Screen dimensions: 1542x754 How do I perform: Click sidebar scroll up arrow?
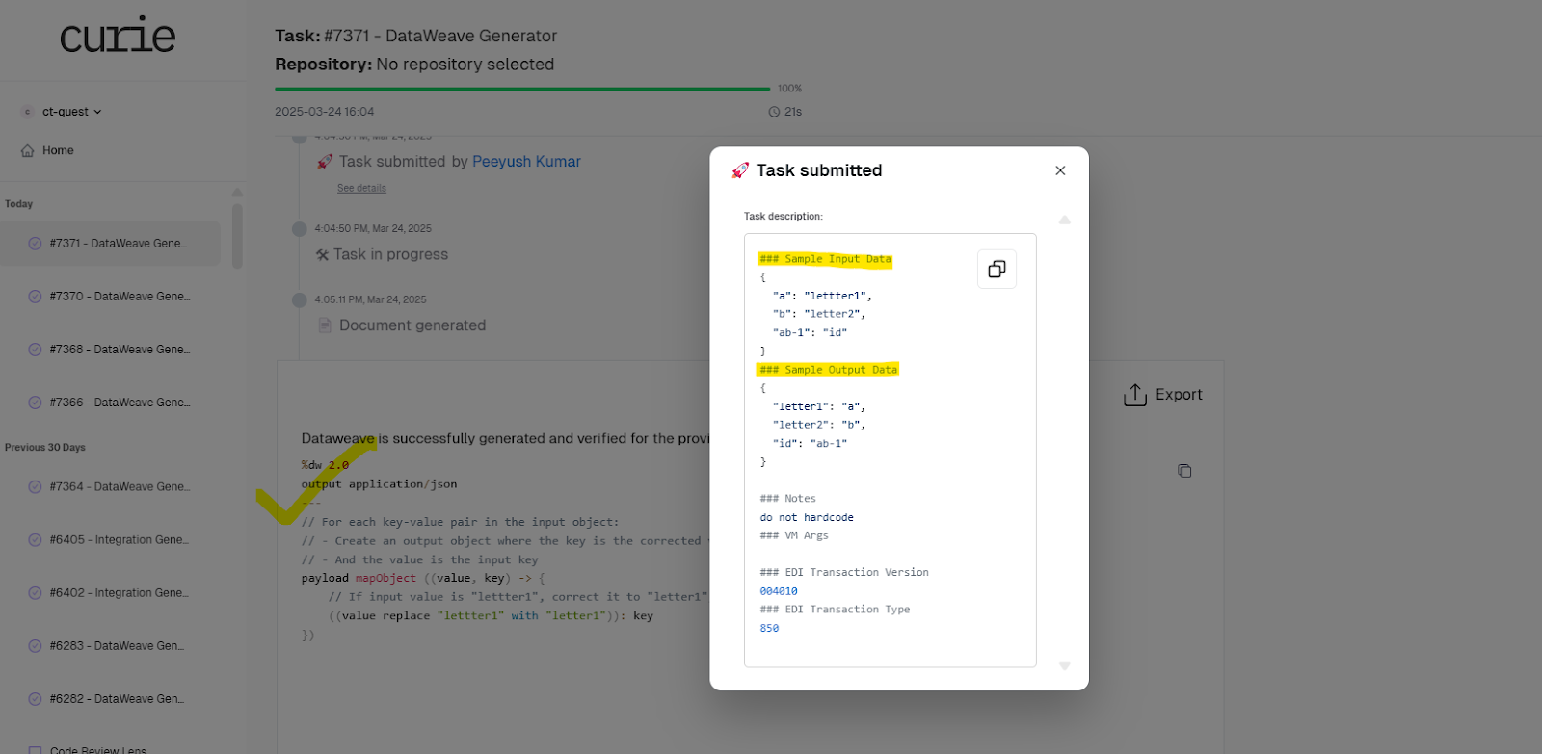point(237,193)
